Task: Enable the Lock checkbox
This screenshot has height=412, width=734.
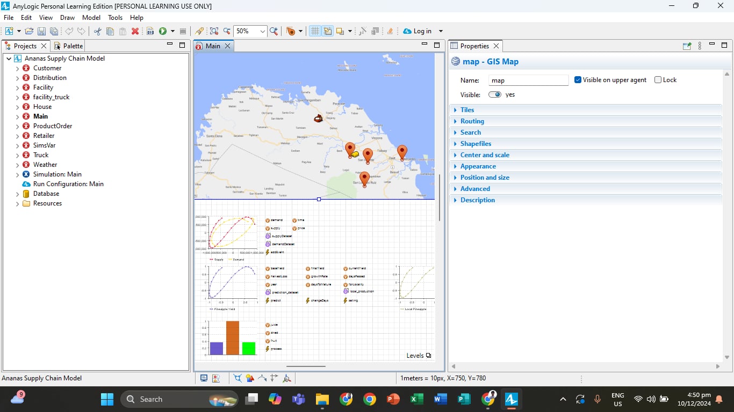Action: (658, 80)
